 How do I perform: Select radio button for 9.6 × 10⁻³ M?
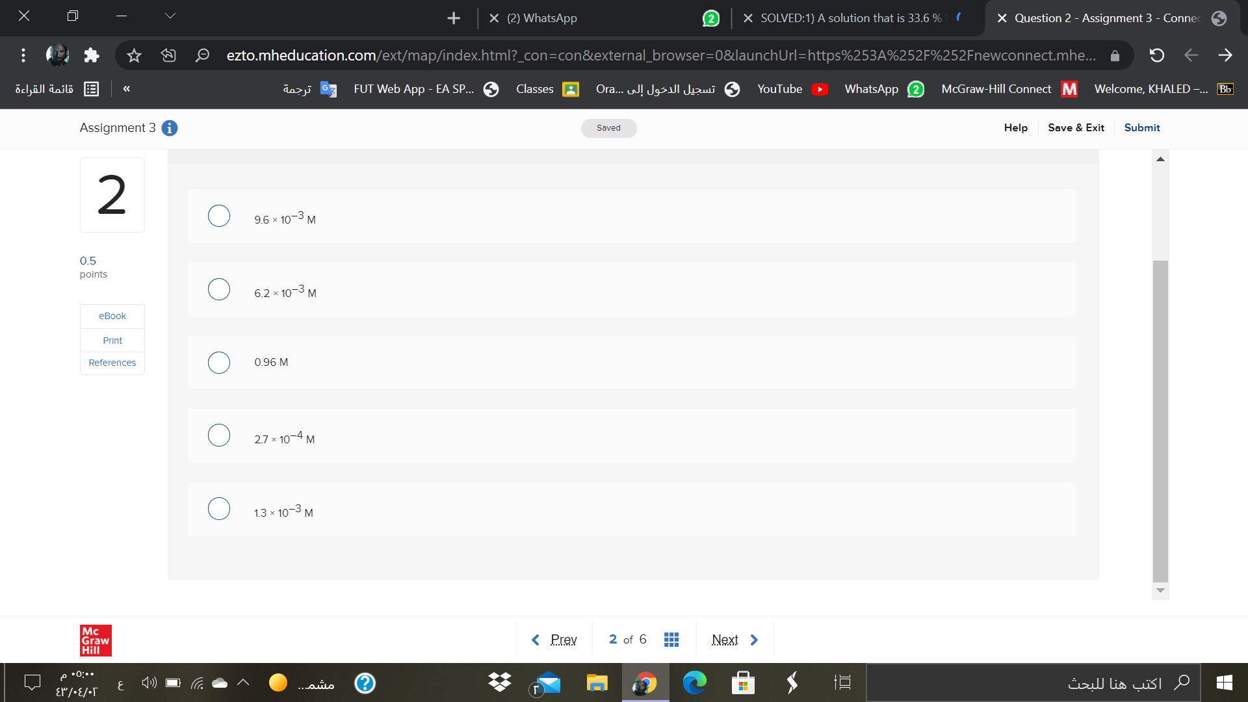(x=218, y=215)
